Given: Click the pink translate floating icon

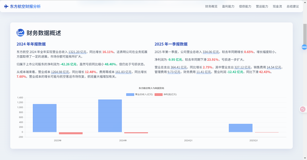Looking at the screenshot, I should pos(303,109).
